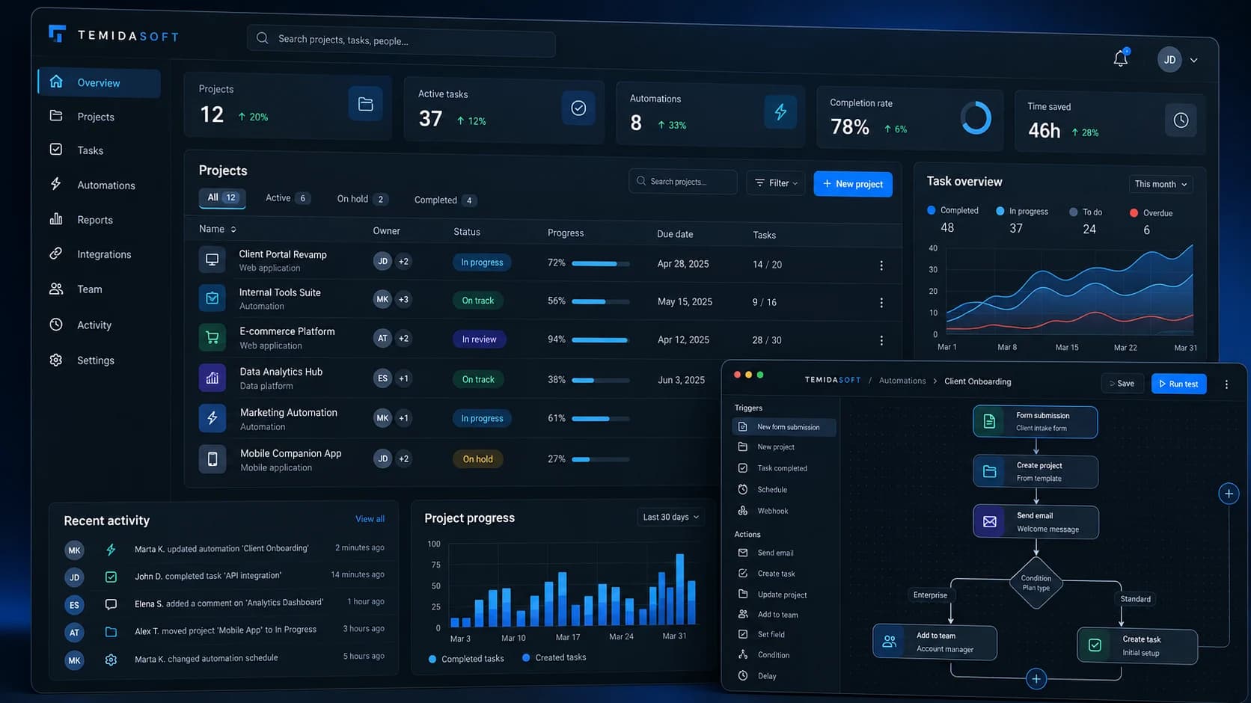Switch to the Completed projects tab
This screenshot has height=703, width=1251.
[445, 200]
